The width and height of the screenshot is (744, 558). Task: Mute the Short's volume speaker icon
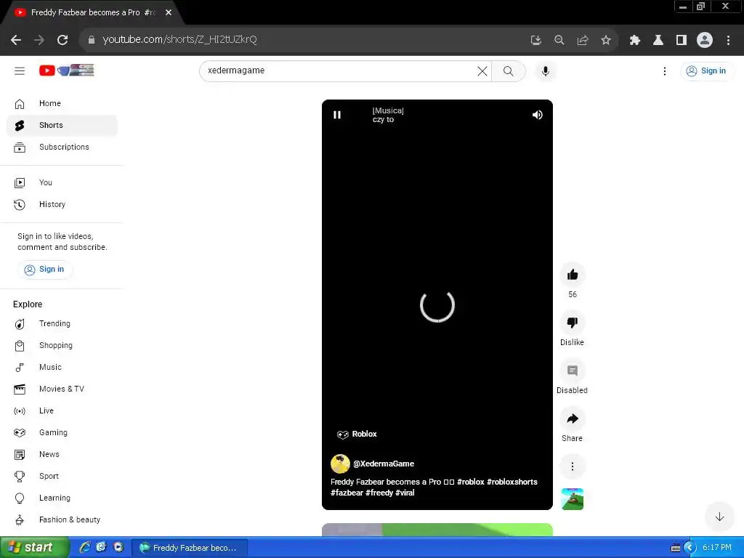pyautogui.click(x=537, y=115)
